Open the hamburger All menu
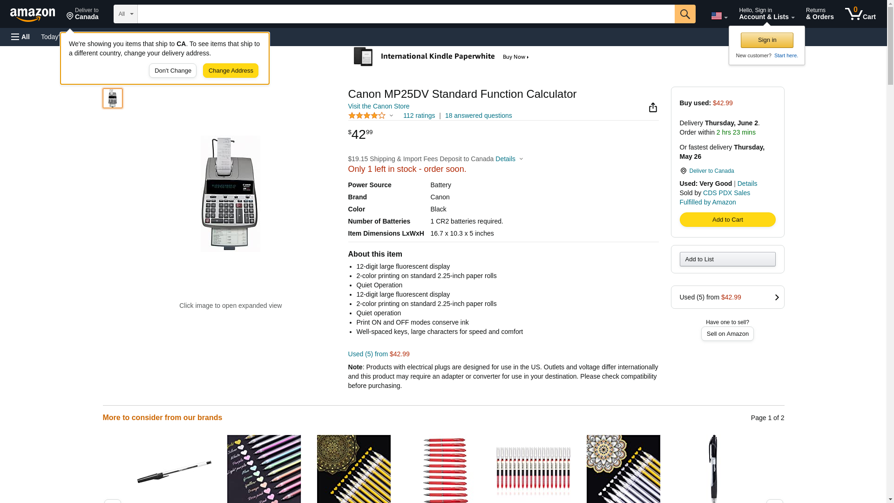The height and width of the screenshot is (503, 894). click(20, 37)
